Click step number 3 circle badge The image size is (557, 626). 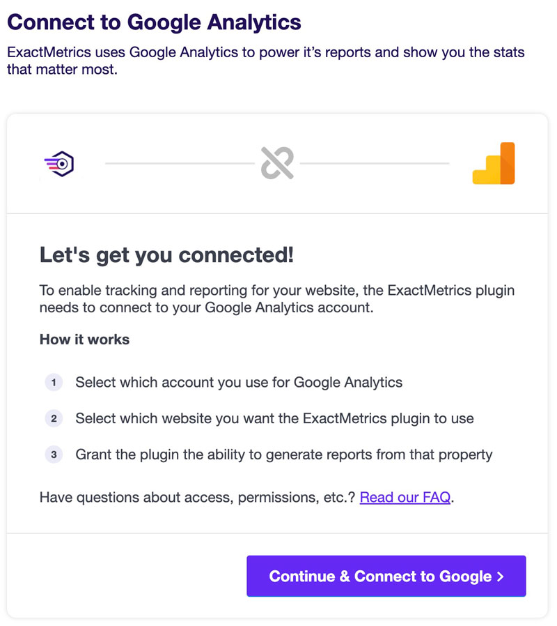coord(54,455)
